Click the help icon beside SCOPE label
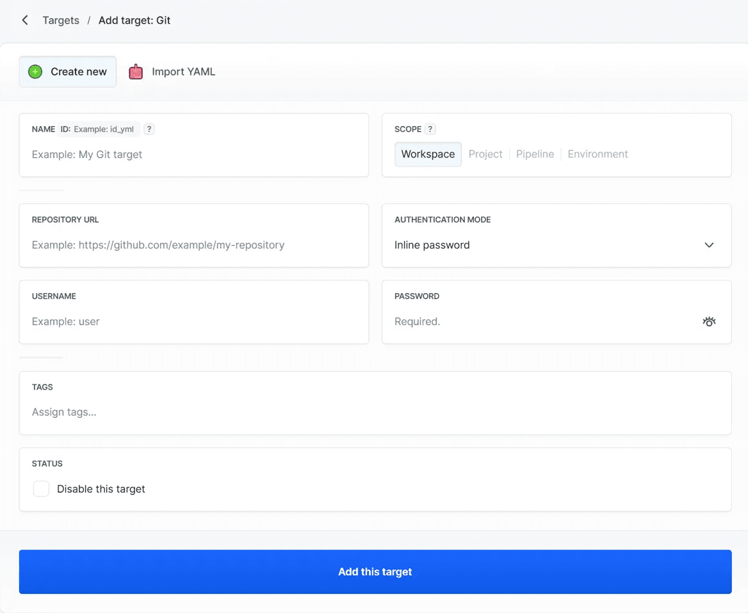This screenshot has height=613, width=748. (430, 129)
